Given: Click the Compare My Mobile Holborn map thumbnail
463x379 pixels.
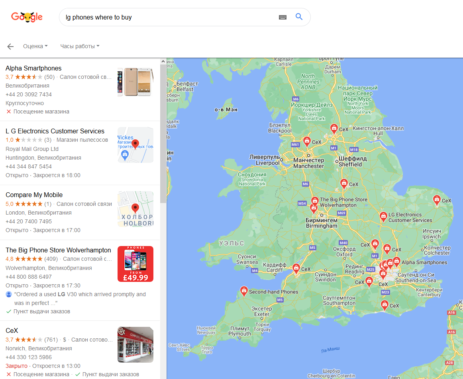Looking at the screenshot, I should [x=135, y=209].
